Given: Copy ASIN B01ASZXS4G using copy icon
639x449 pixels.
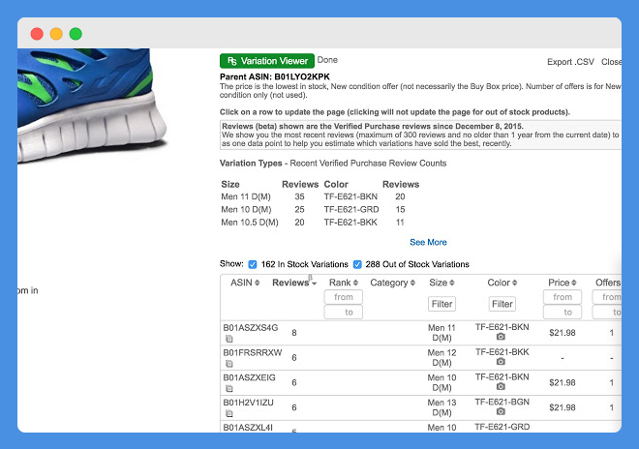Looking at the screenshot, I should pos(229,339).
